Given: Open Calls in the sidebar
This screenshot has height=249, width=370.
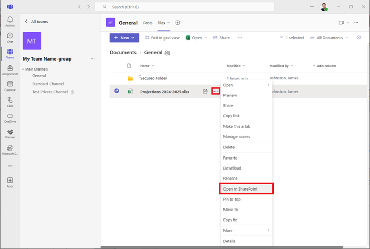Looking at the screenshot, I should pyautogui.click(x=10, y=102).
